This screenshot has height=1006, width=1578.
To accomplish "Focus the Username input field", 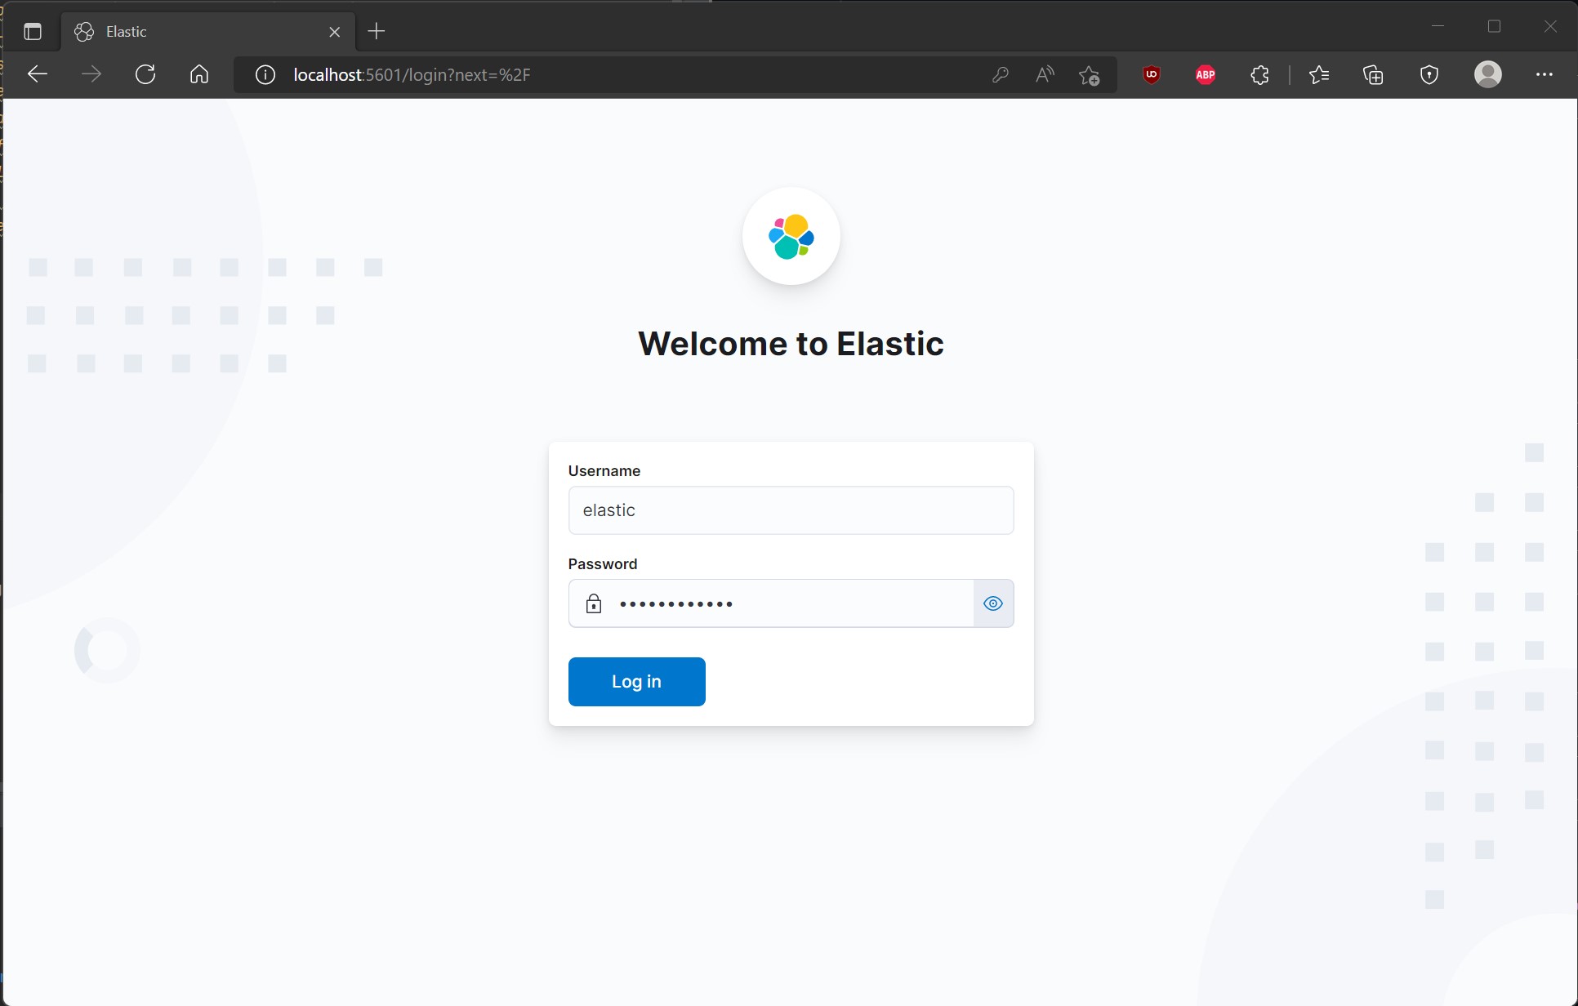I will coord(791,510).
